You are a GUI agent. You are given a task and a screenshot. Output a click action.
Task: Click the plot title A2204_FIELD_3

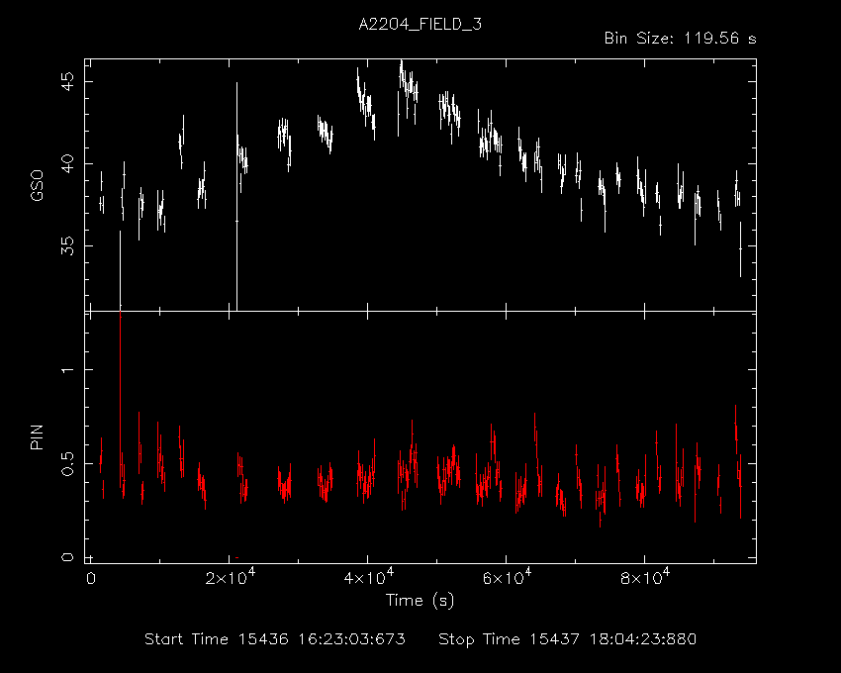(420, 25)
